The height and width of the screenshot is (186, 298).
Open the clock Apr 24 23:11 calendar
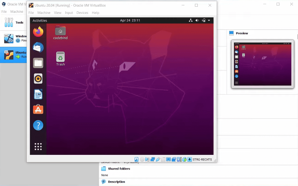(130, 20)
